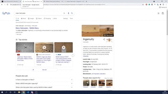Open the More search filters menu

click(55, 19)
